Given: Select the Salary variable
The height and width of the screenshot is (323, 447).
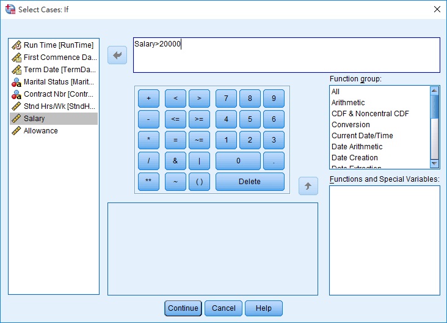Looking at the screenshot, I should click(54, 119).
